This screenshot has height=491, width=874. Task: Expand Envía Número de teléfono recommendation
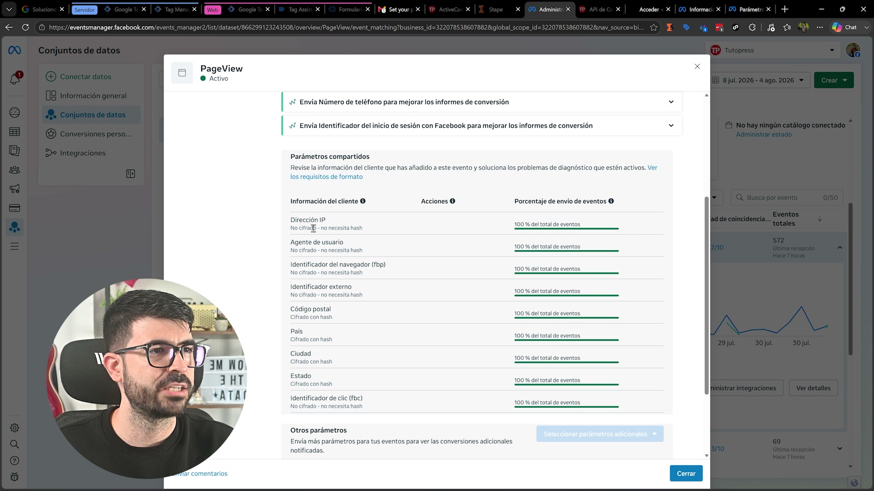tap(482, 102)
